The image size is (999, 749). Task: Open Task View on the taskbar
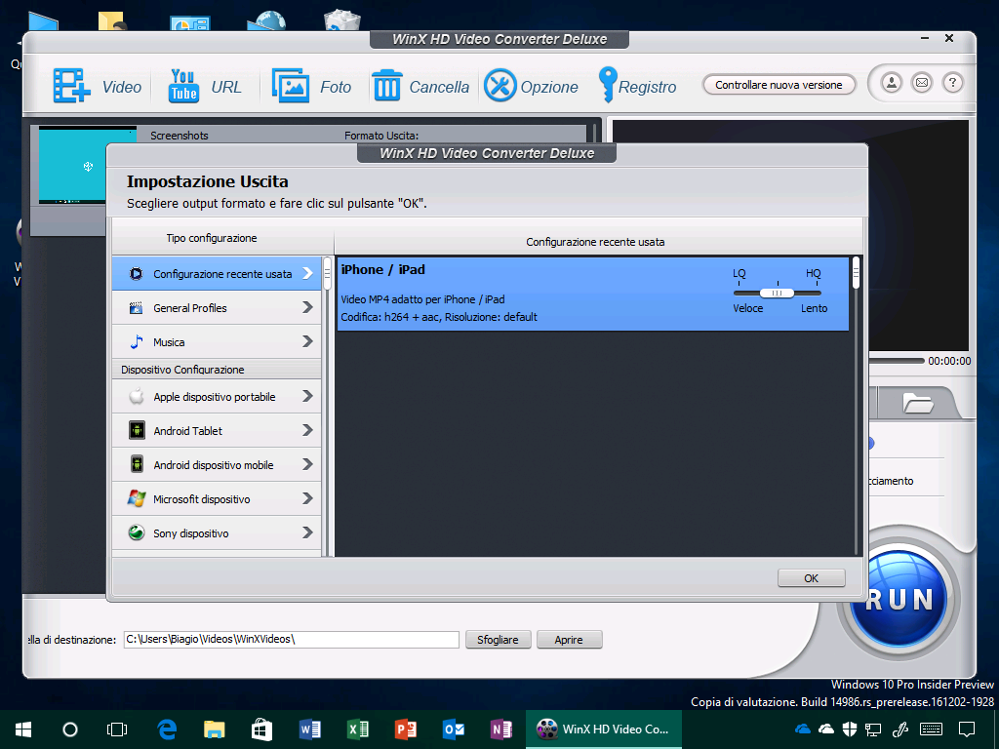(117, 729)
